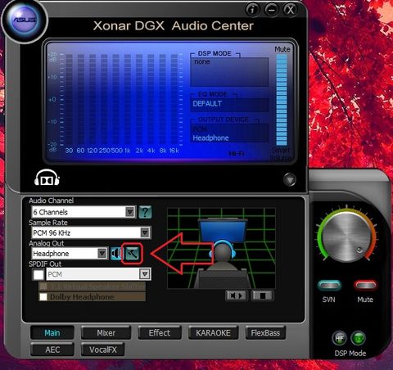Viewport: 393px width, 370px height.
Task: Play the speaker test audio
Action: tap(237, 296)
